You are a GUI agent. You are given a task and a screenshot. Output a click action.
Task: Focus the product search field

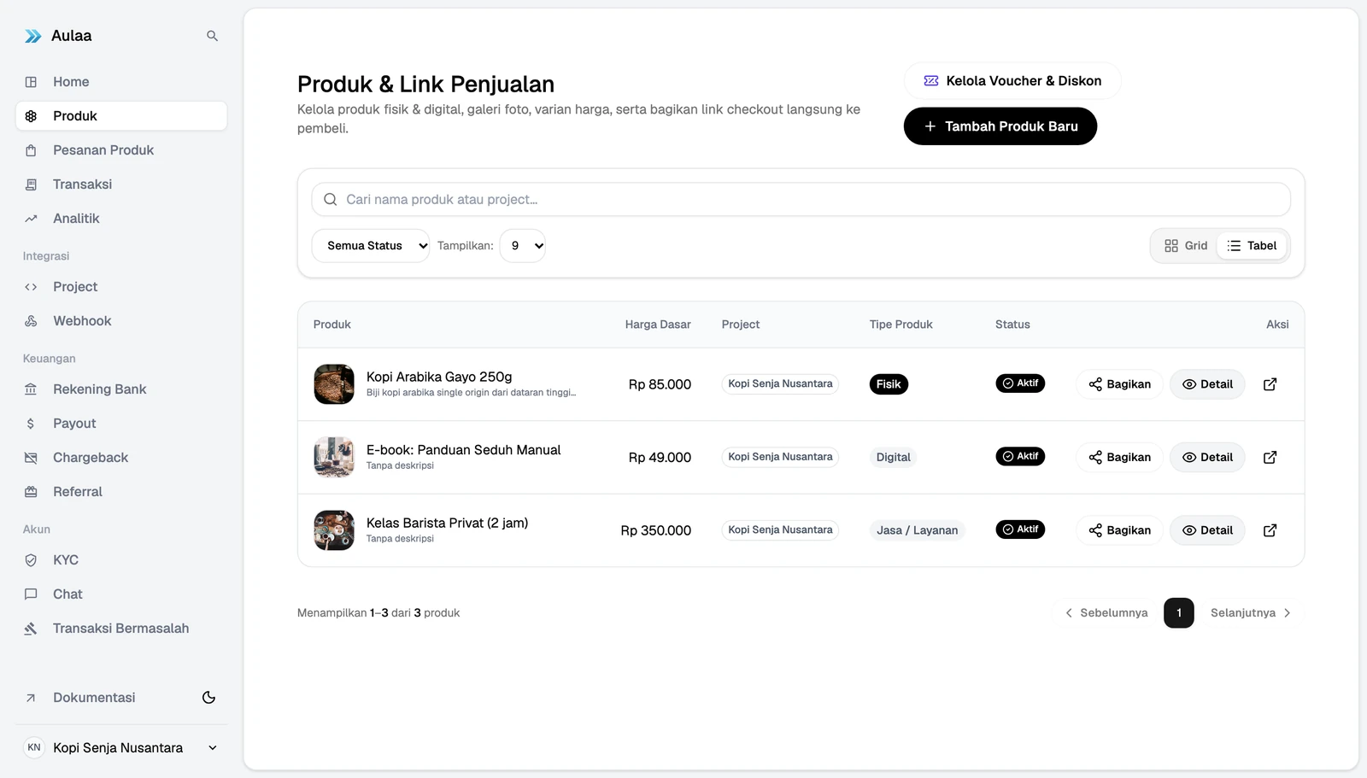[x=801, y=200]
